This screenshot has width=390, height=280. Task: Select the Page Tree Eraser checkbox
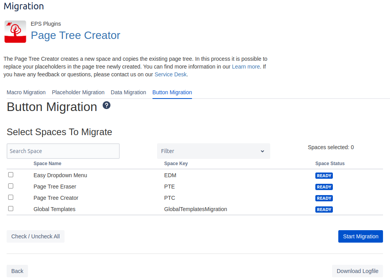pos(11,186)
